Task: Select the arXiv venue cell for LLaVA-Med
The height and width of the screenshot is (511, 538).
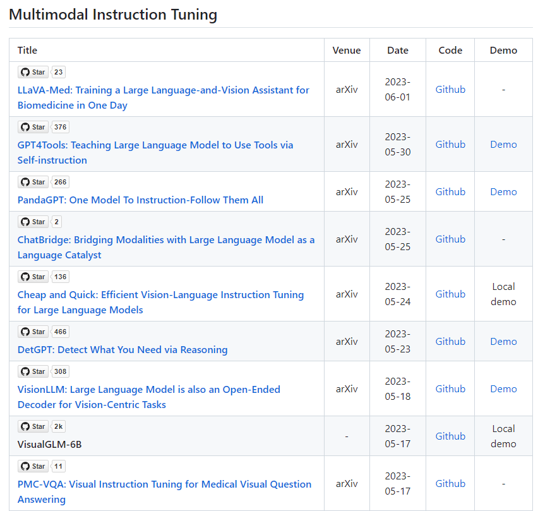Action: point(347,90)
